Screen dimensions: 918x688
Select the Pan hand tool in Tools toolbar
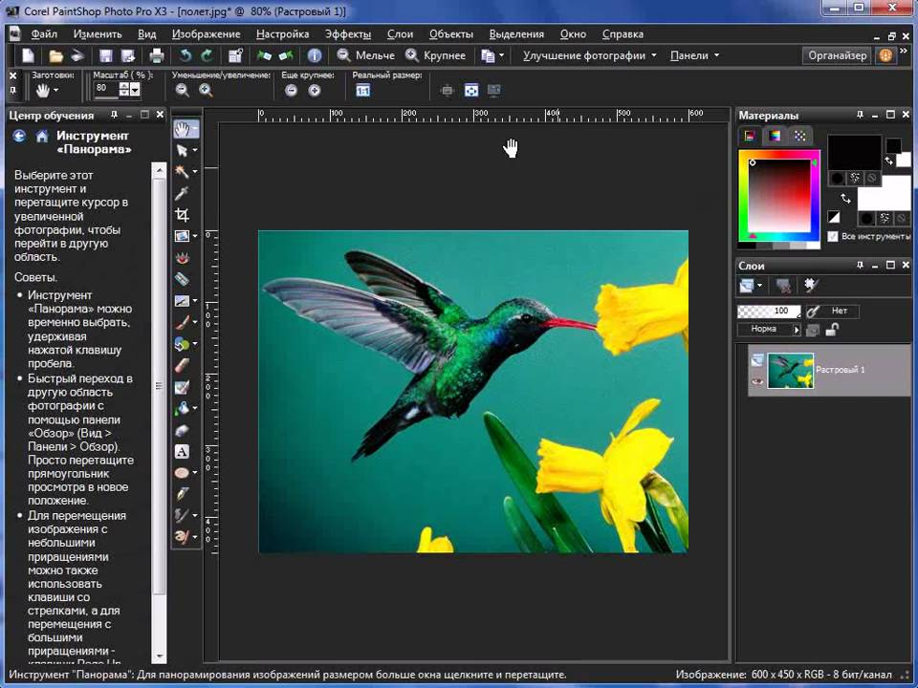(182, 129)
